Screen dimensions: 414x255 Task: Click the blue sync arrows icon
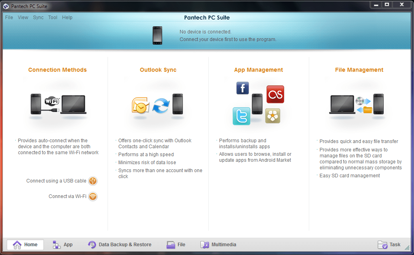[161, 106]
